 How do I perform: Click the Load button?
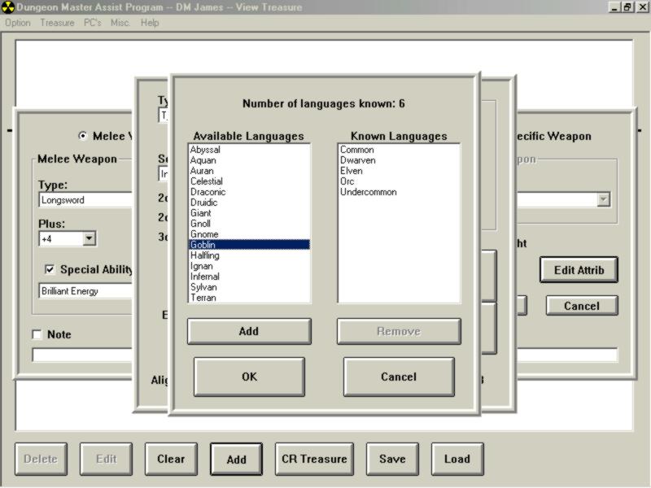click(457, 459)
